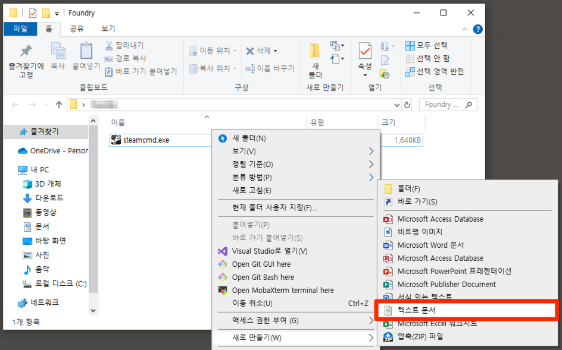Create Microsoft Word 문서 from submenu
The image size is (562, 350).
467,245
